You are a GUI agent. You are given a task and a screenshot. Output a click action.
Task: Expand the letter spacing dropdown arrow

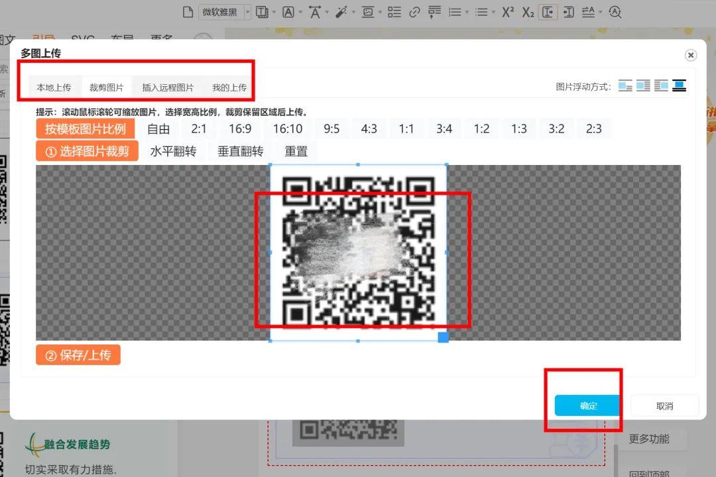(326, 13)
